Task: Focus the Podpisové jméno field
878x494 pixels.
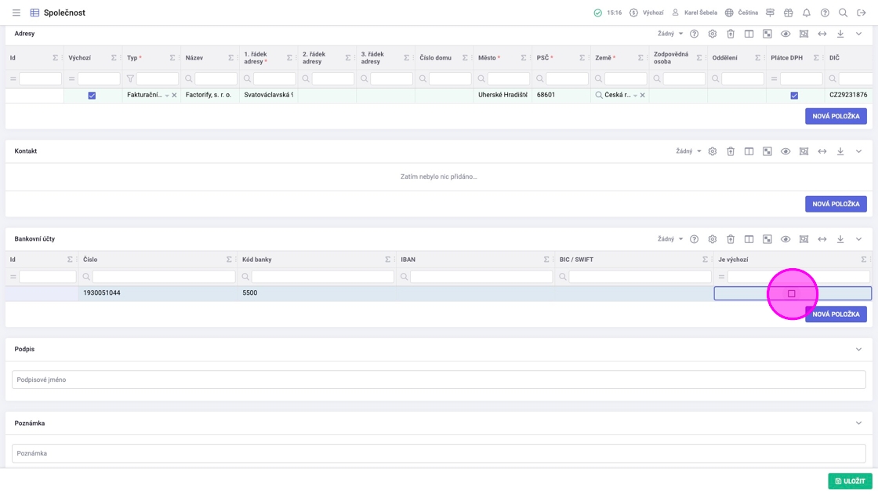Action: pyautogui.click(x=438, y=380)
